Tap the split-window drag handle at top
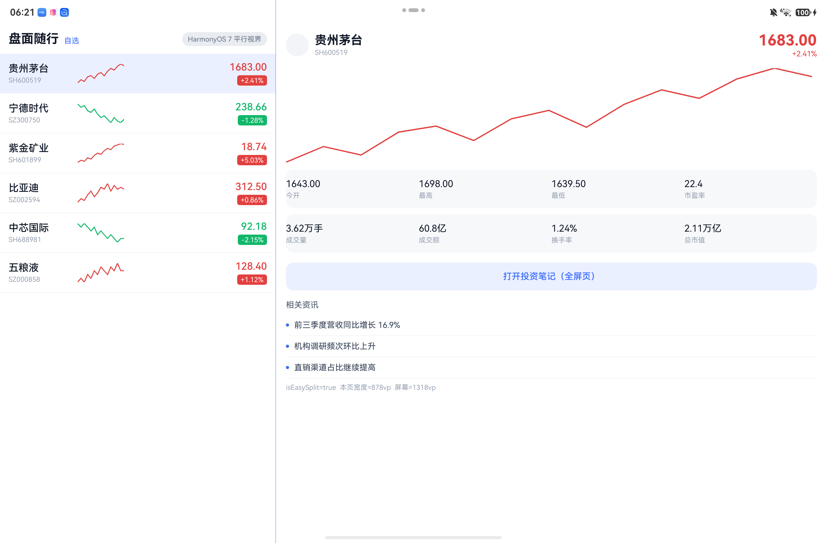This screenshot has height=543, width=827. tap(413, 10)
